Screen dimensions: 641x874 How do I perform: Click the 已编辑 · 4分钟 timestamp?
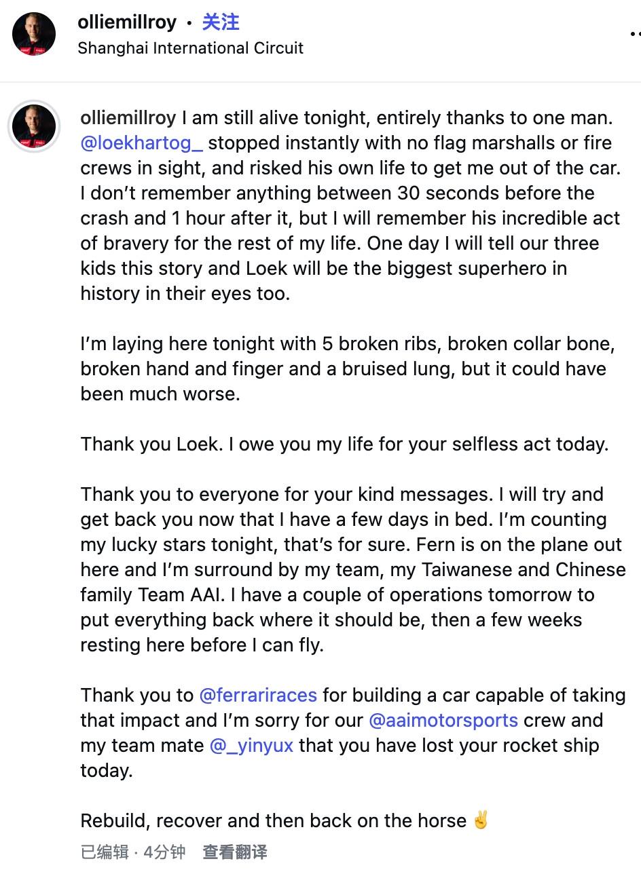[x=133, y=852]
